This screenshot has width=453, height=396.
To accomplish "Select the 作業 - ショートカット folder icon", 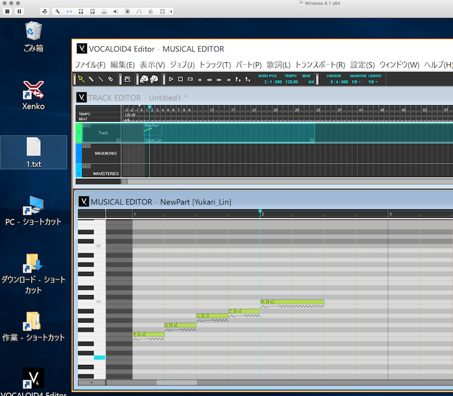I will click(33, 326).
